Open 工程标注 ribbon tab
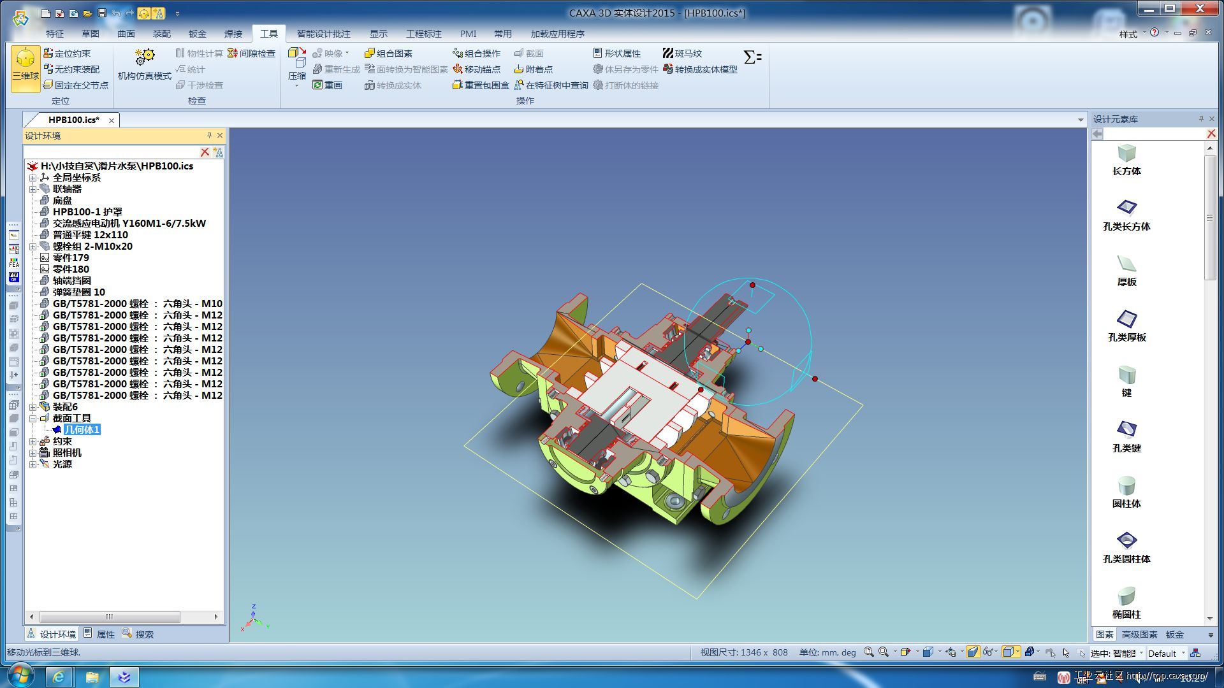1224x688 pixels. click(x=424, y=34)
